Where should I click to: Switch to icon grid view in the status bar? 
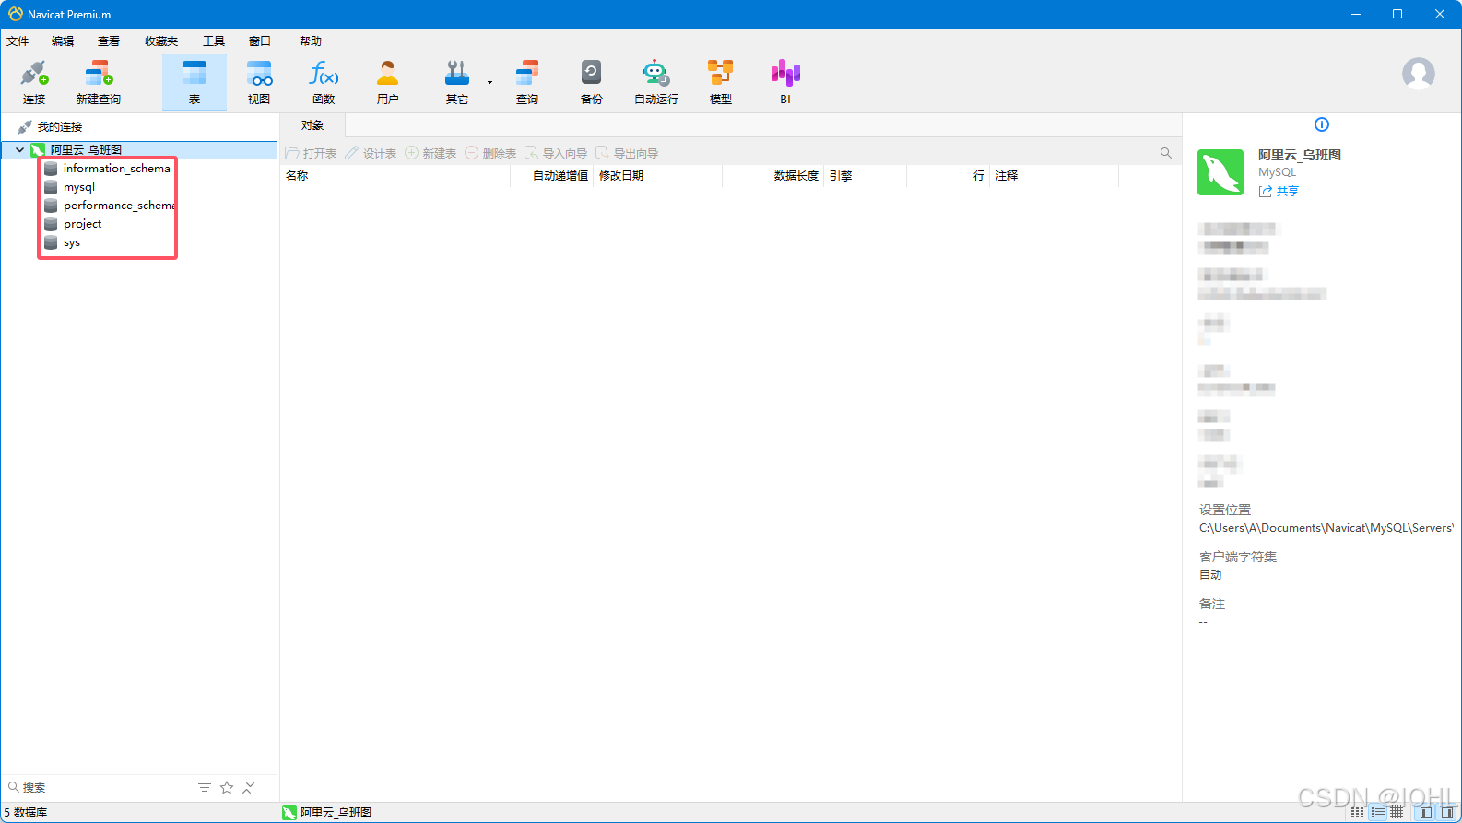pyautogui.click(x=1357, y=812)
